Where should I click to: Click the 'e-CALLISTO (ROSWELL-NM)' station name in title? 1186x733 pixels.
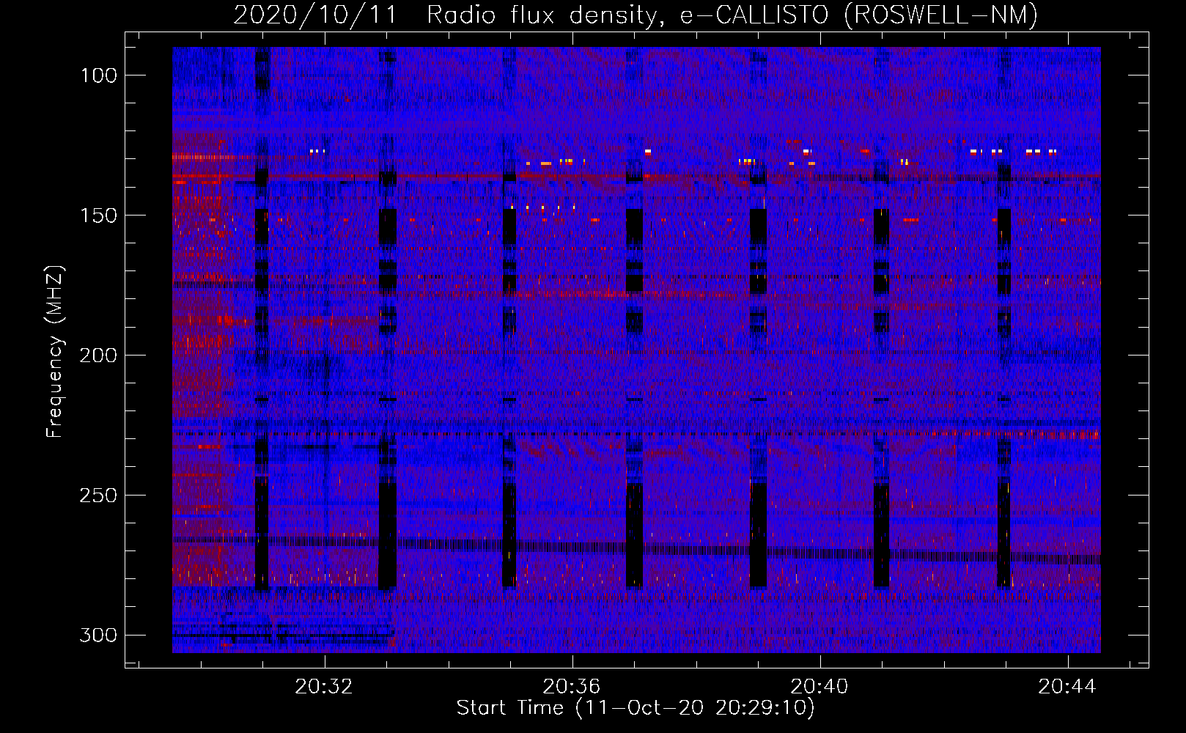click(859, 15)
